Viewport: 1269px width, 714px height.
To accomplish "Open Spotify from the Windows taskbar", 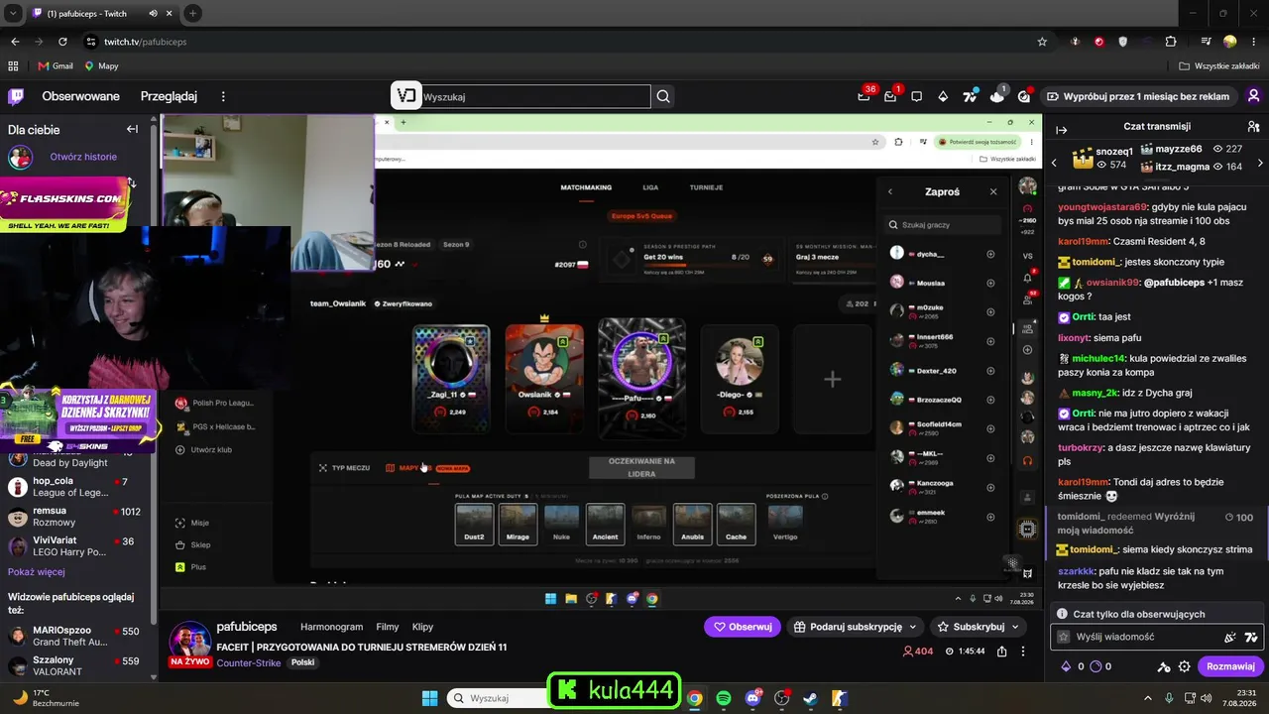I will [724, 698].
